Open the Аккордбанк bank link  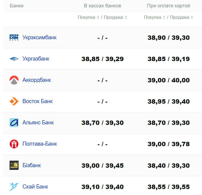37,80
